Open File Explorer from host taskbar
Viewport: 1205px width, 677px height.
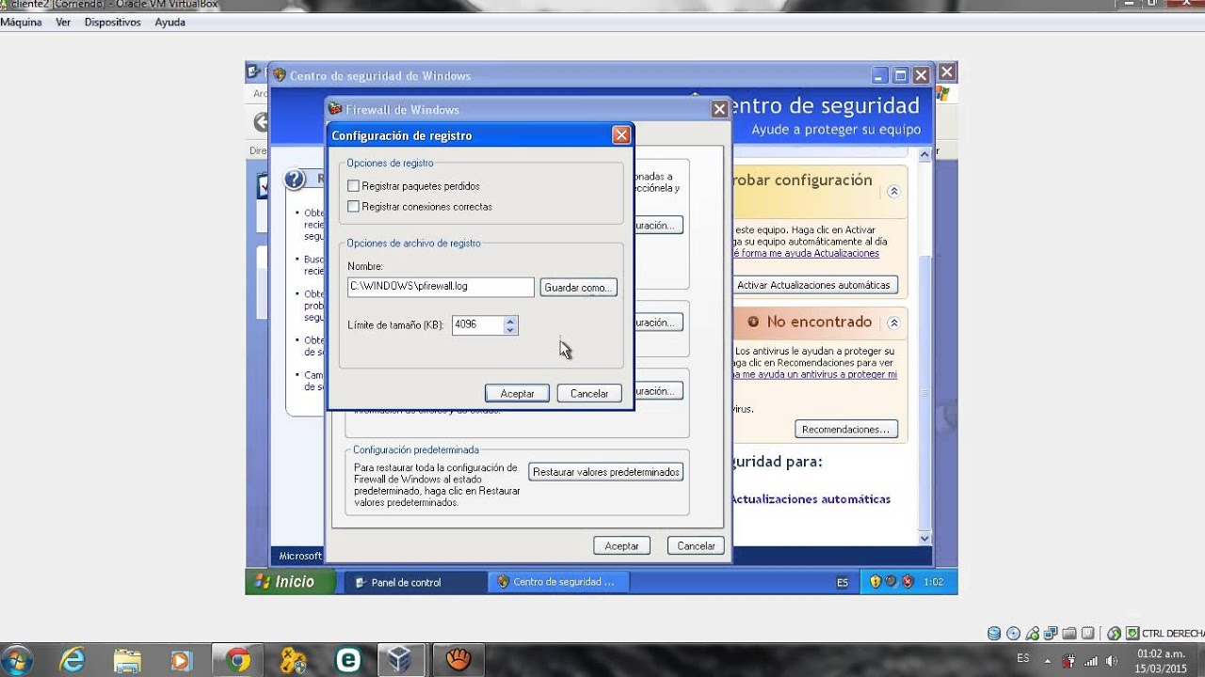[127, 659]
